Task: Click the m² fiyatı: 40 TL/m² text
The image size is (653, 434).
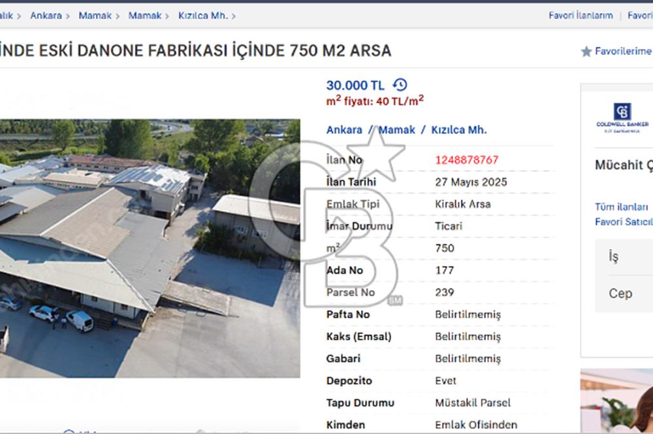Action: [x=375, y=101]
